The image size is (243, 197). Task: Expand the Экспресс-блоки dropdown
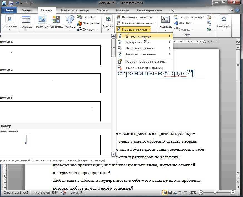point(189,17)
